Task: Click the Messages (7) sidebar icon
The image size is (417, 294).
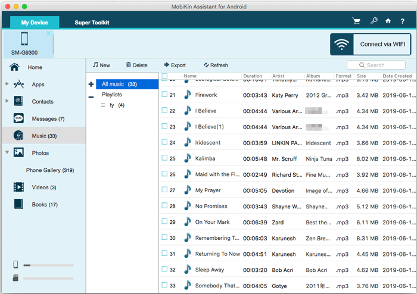Action: pyautogui.click(x=18, y=118)
